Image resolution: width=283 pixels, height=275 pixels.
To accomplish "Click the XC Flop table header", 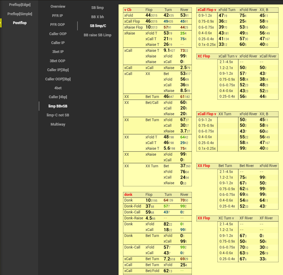I will click(204, 56).
